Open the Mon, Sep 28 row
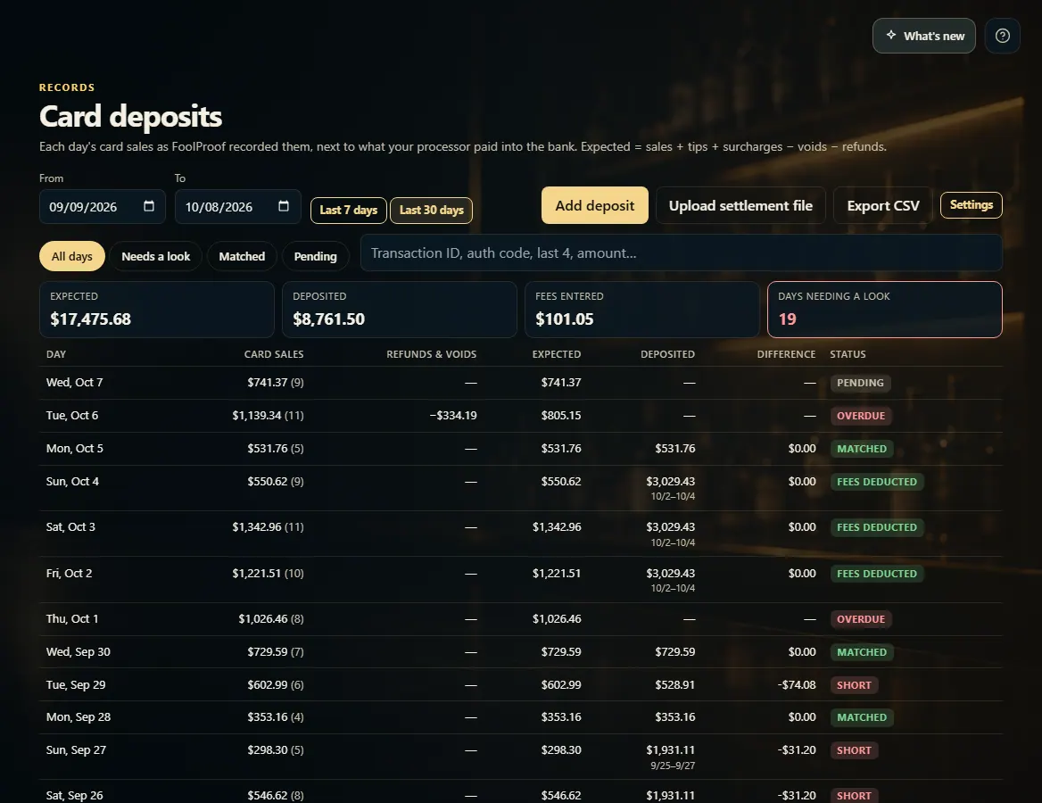Viewport: 1042px width, 803px height. (520, 717)
